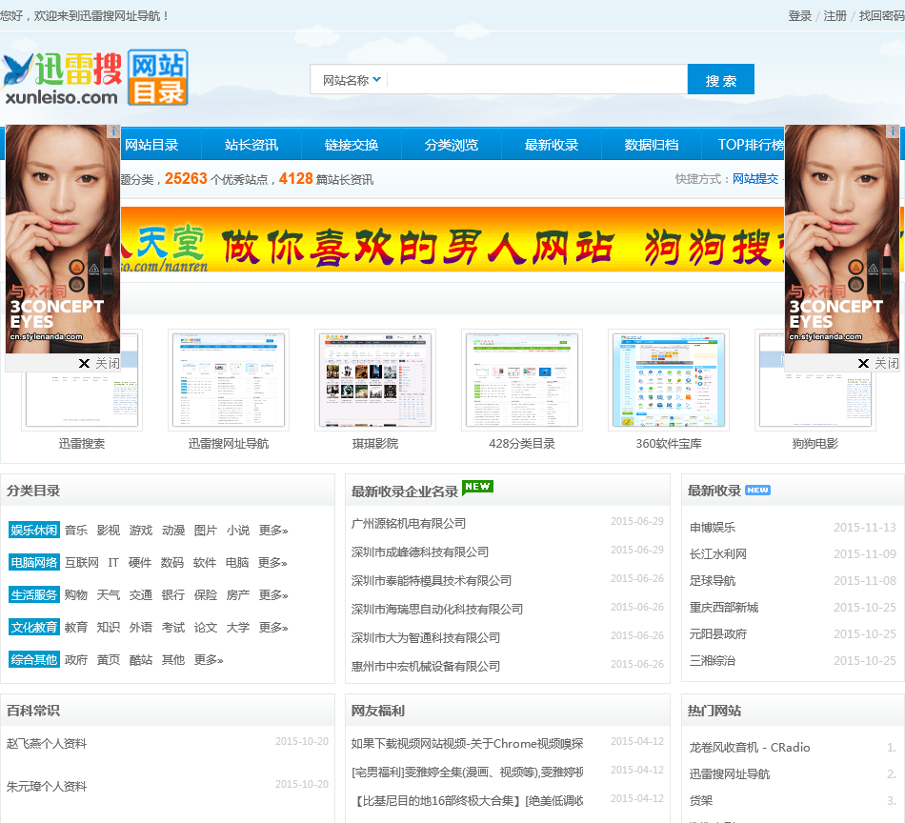The width and height of the screenshot is (905, 823).
Task: Open the 登录 link
Action: (x=800, y=16)
